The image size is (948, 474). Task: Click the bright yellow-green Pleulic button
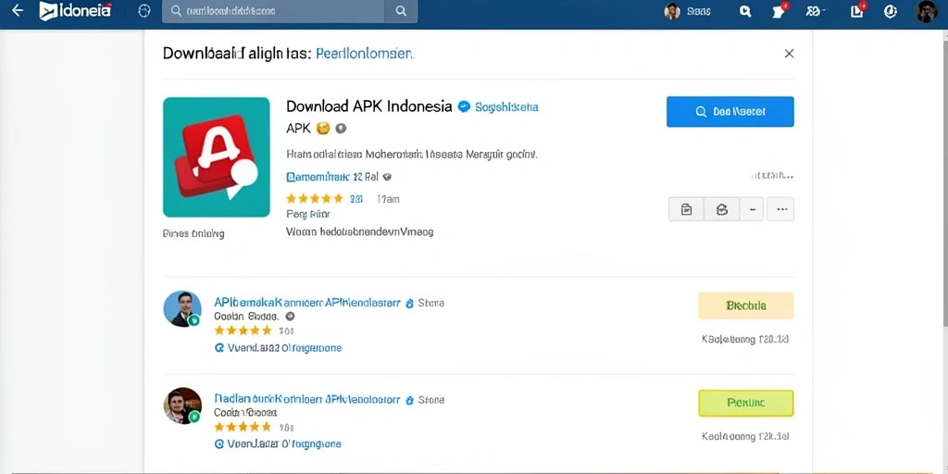click(746, 404)
